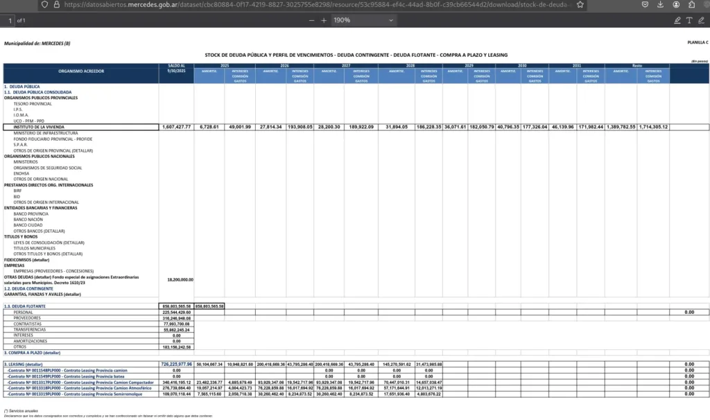Image resolution: width=710 pixels, height=420 pixels.
Task: Click the text Municipalidad de: MERCEDES (B)
Action: [37, 44]
